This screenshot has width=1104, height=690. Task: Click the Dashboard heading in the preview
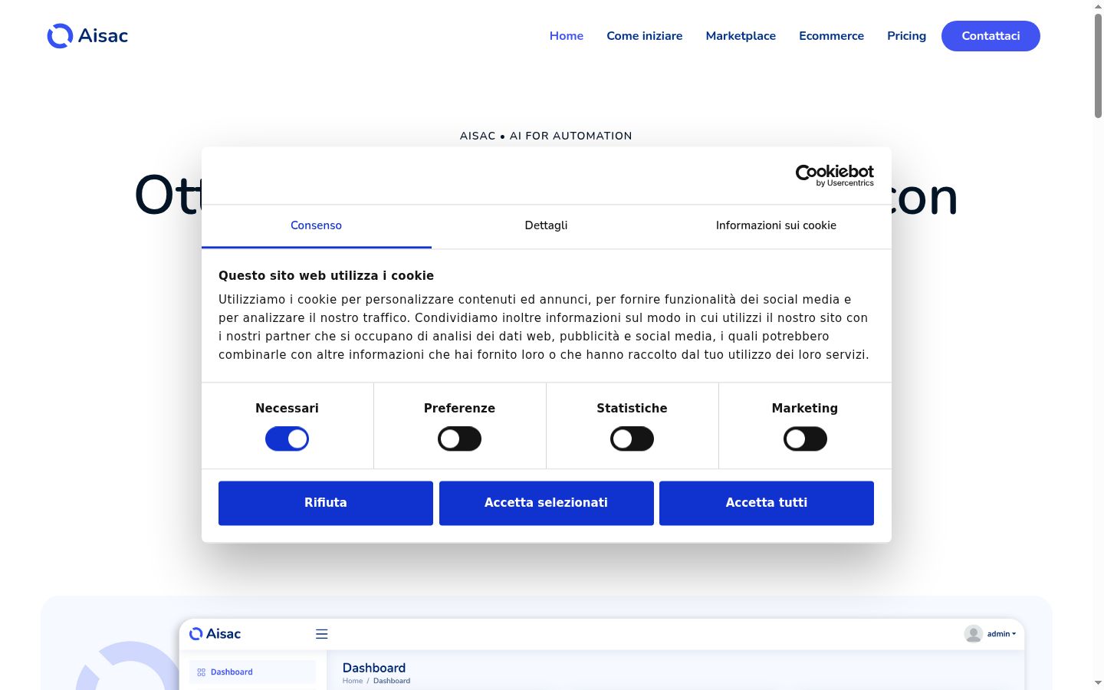click(x=374, y=668)
